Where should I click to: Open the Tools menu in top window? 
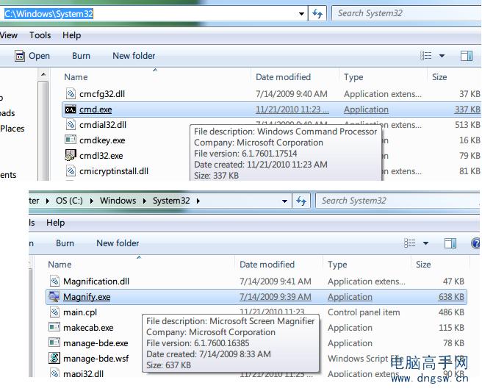(40, 35)
